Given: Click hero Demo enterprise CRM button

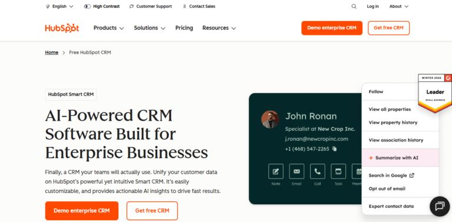Looking at the screenshot, I should [x=82, y=211].
